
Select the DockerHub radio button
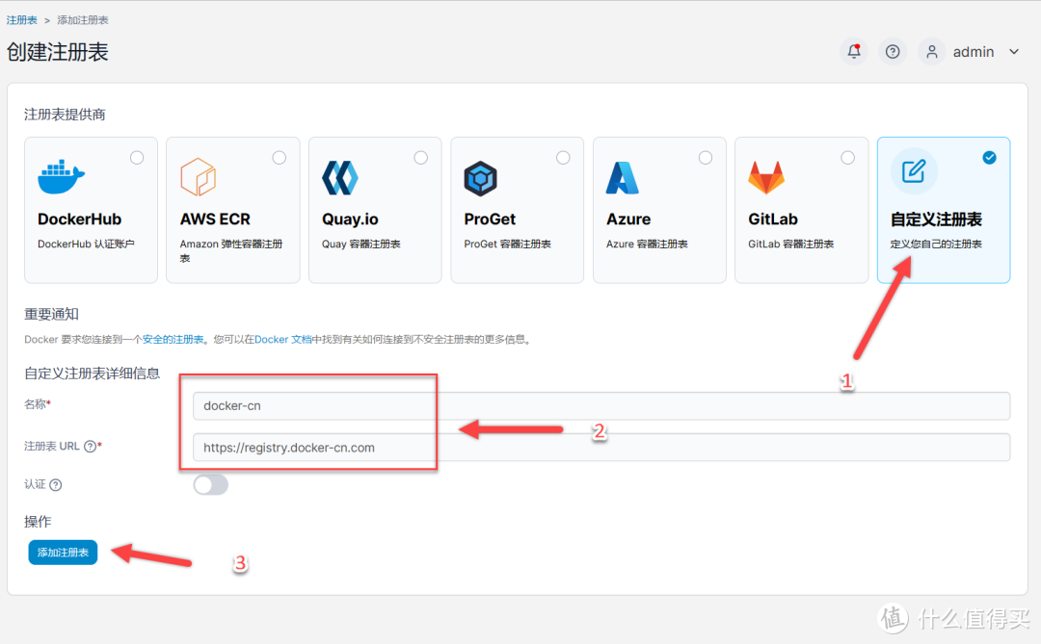click(x=137, y=158)
